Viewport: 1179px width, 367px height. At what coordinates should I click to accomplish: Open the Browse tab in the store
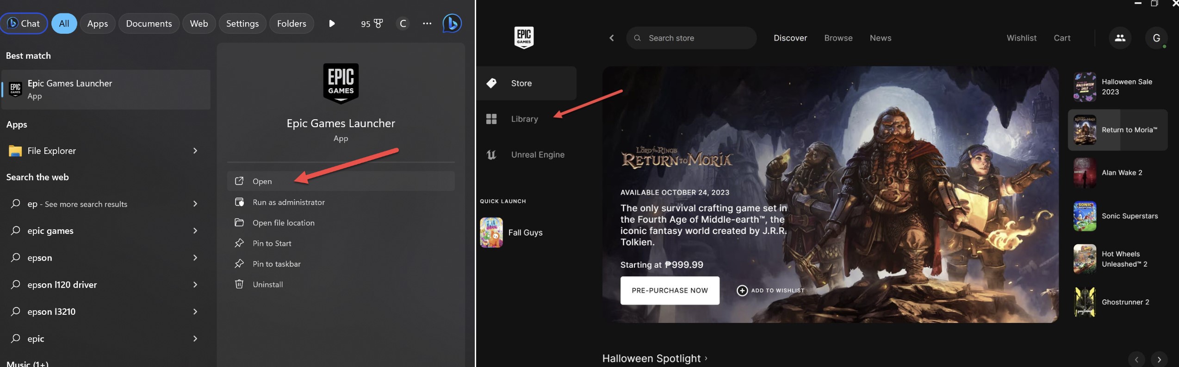[838, 38]
